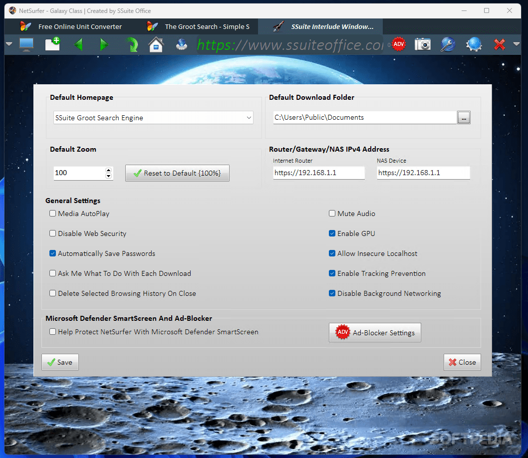Go forward with the green right arrow
This screenshot has height=458, width=528.
coord(104,44)
